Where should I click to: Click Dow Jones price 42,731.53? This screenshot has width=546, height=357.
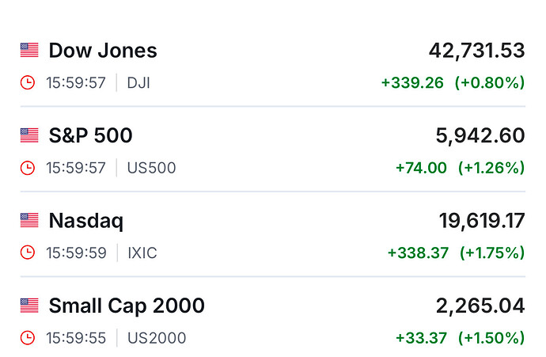click(476, 51)
